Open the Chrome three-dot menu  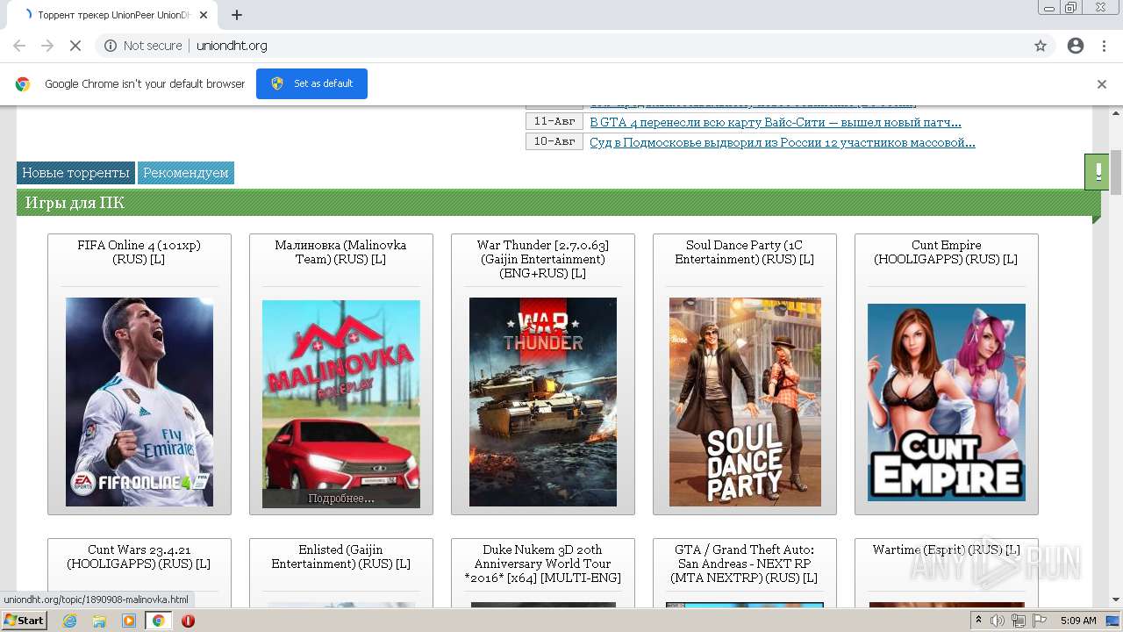click(x=1103, y=46)
